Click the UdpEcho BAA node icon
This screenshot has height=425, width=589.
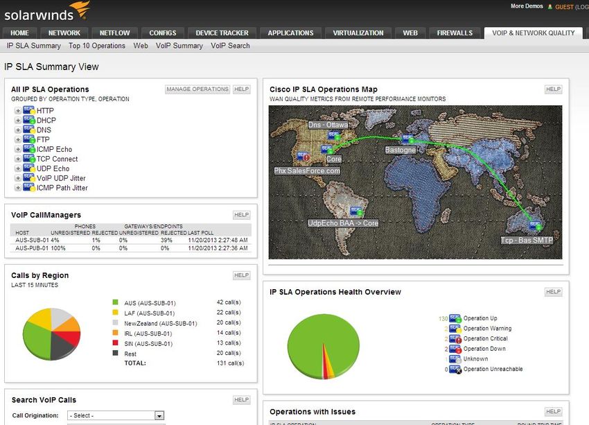coord(357,211)
